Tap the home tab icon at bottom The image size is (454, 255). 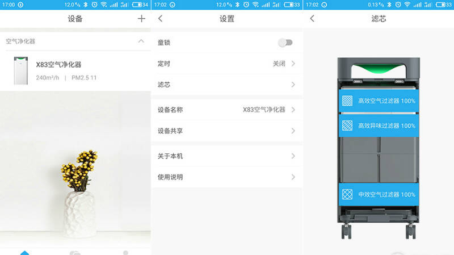(x=25, y=253)
